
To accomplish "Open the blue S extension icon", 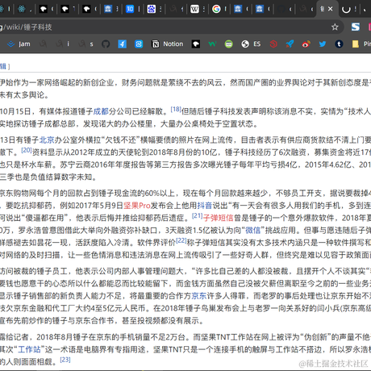I will (x=356, y=27).
